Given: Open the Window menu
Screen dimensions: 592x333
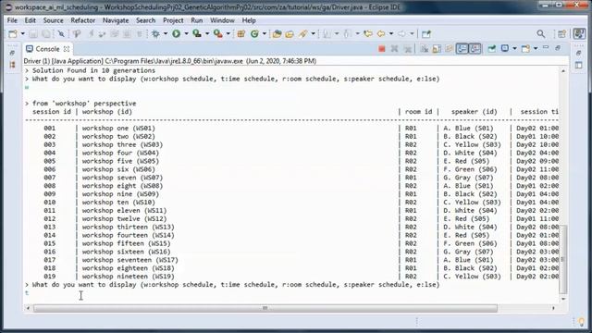Looking at the screenshot, I should [222, 20].
